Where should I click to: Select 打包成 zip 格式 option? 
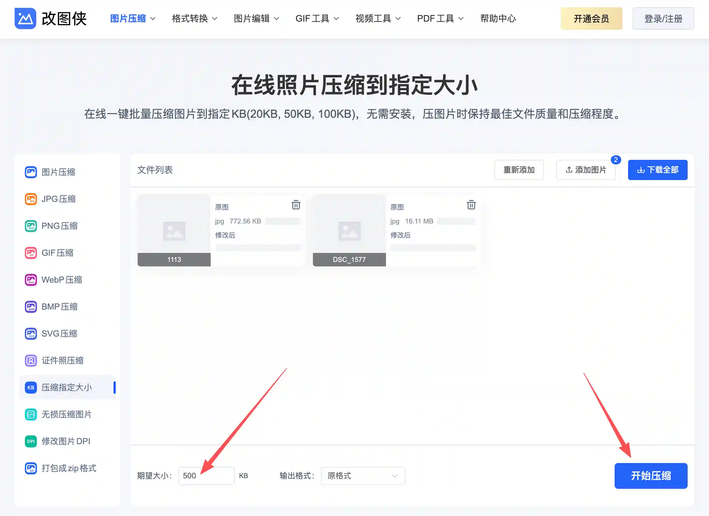pyautogui.click(x=69, y=468)
